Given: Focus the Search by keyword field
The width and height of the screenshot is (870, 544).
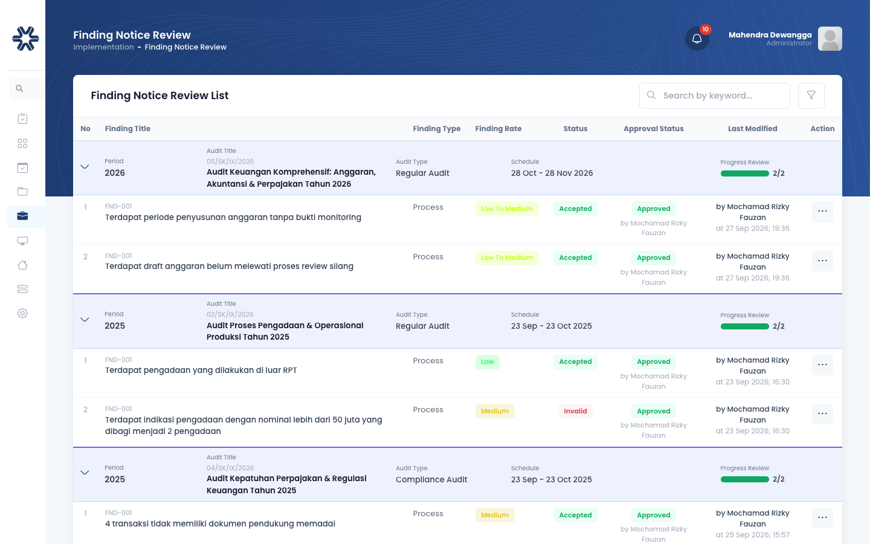Looking at the screenshot, I should click(x=715, y=96).
